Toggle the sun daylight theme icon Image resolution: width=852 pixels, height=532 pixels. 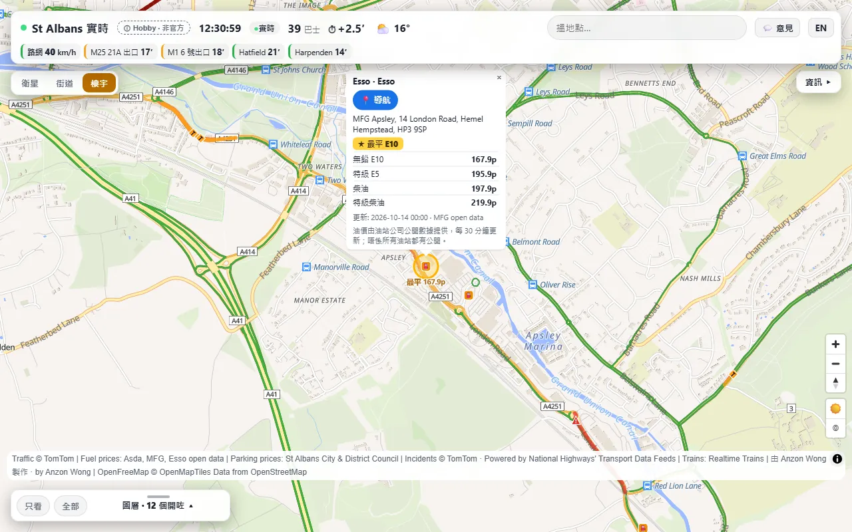click(835, 408)
